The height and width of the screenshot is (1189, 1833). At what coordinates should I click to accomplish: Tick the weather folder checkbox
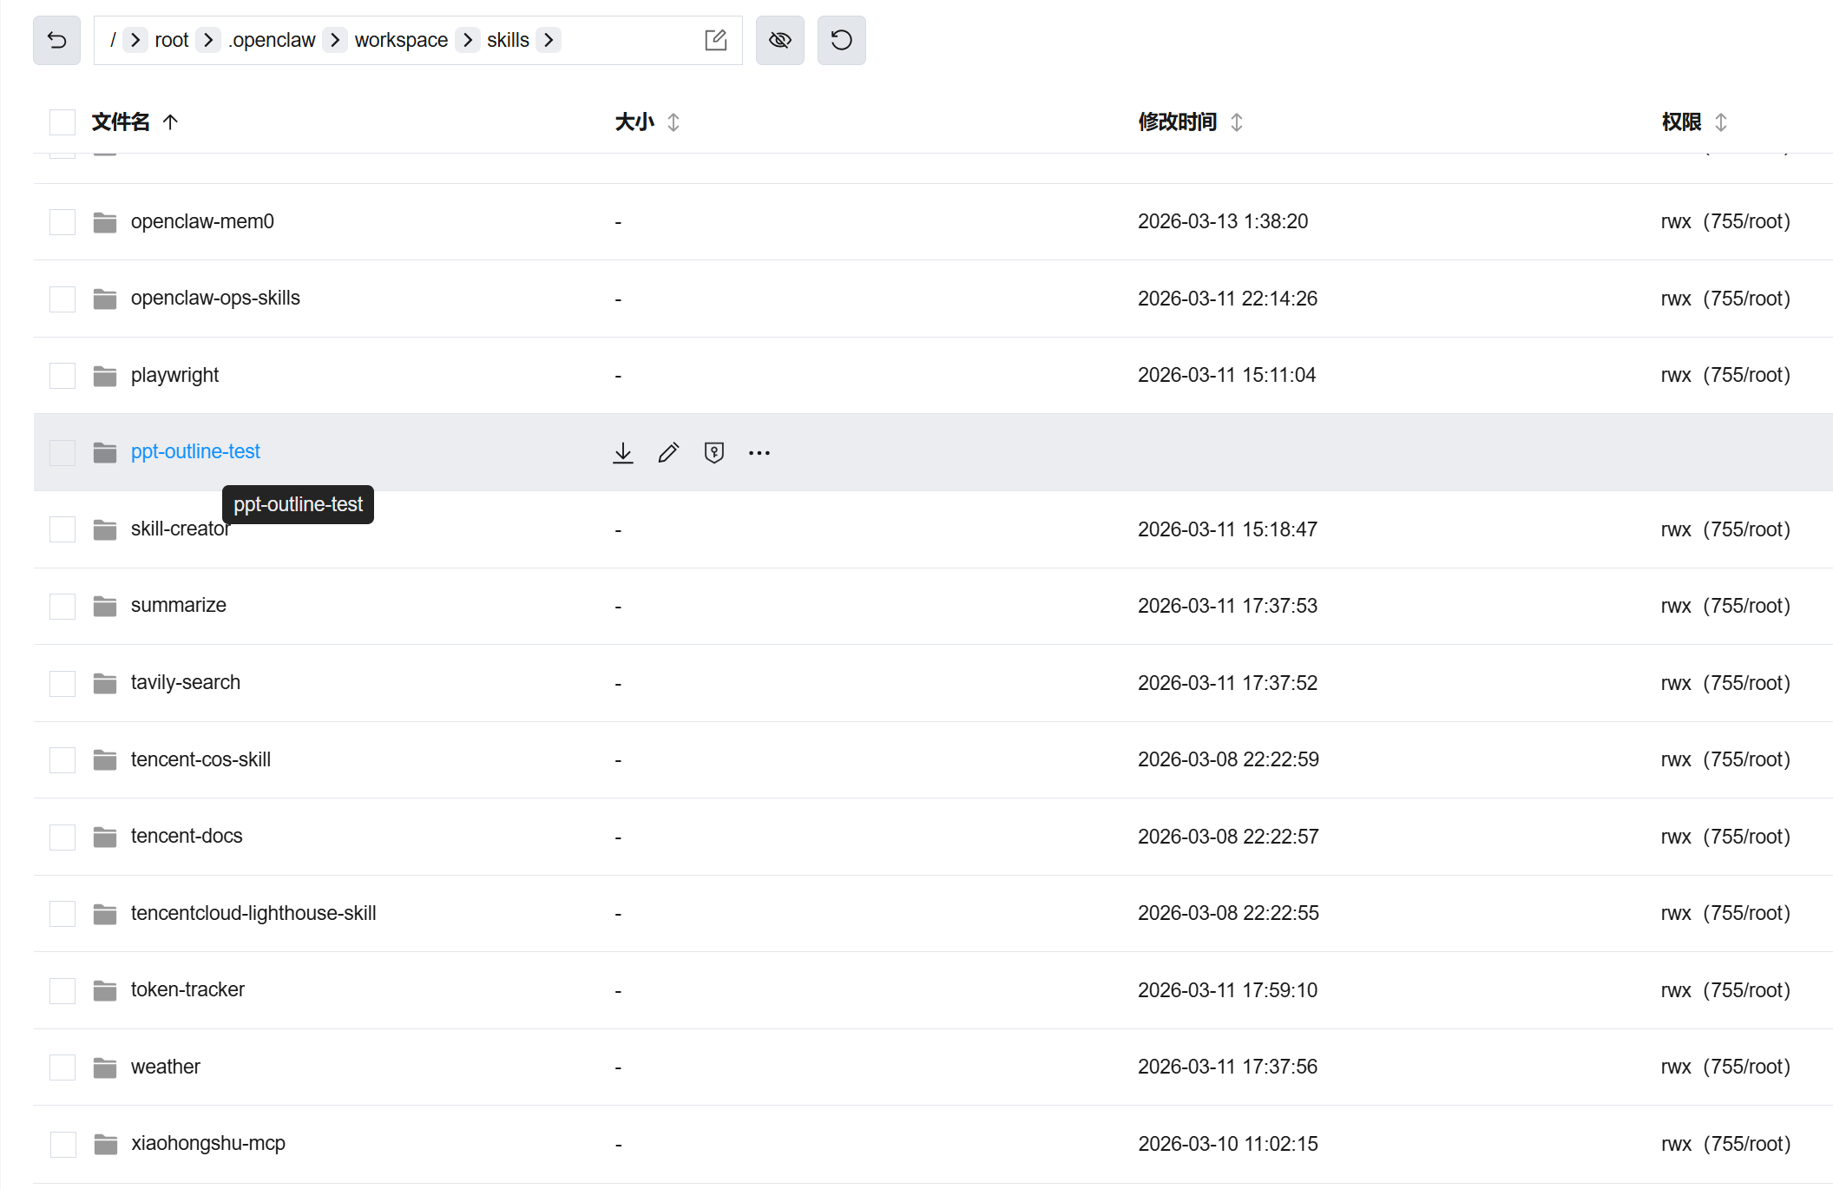pyautogui.click(x=62, y=1067)
